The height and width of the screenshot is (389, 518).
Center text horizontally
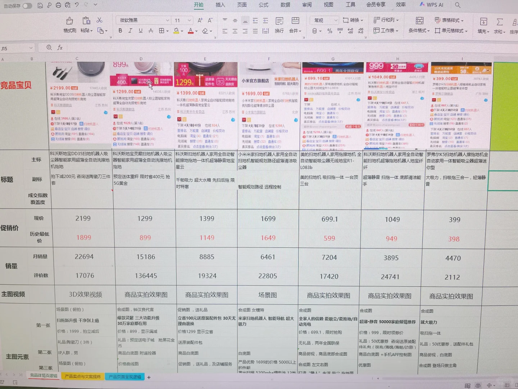tap(235, 31)
